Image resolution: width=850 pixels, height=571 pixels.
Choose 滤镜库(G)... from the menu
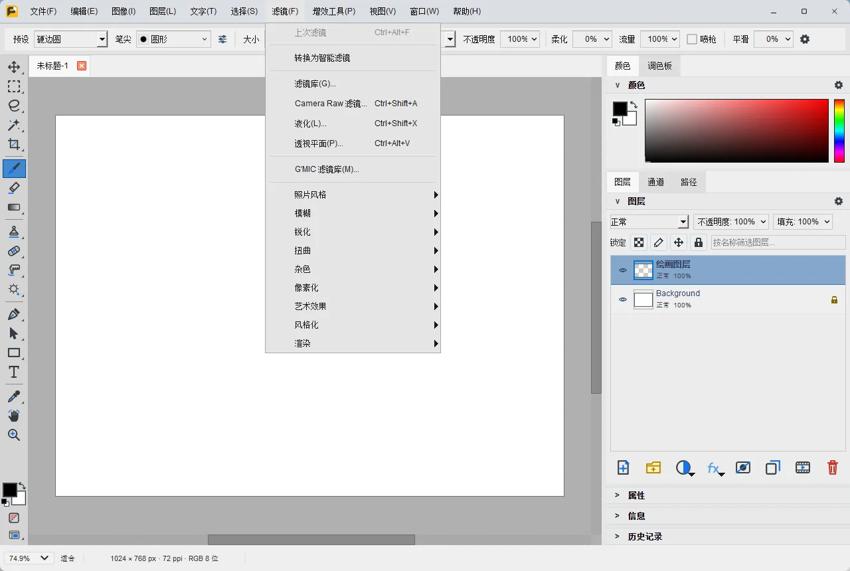(353, 84)
